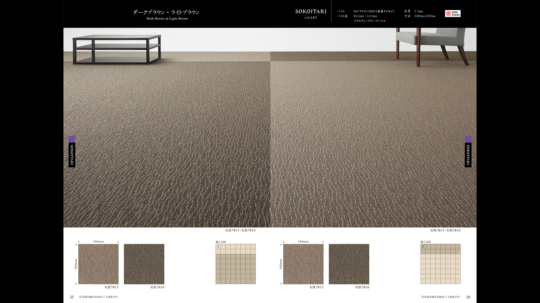Click the パイル長 label in the header specs
540x303 pixels.
click(x=342, y=16)
